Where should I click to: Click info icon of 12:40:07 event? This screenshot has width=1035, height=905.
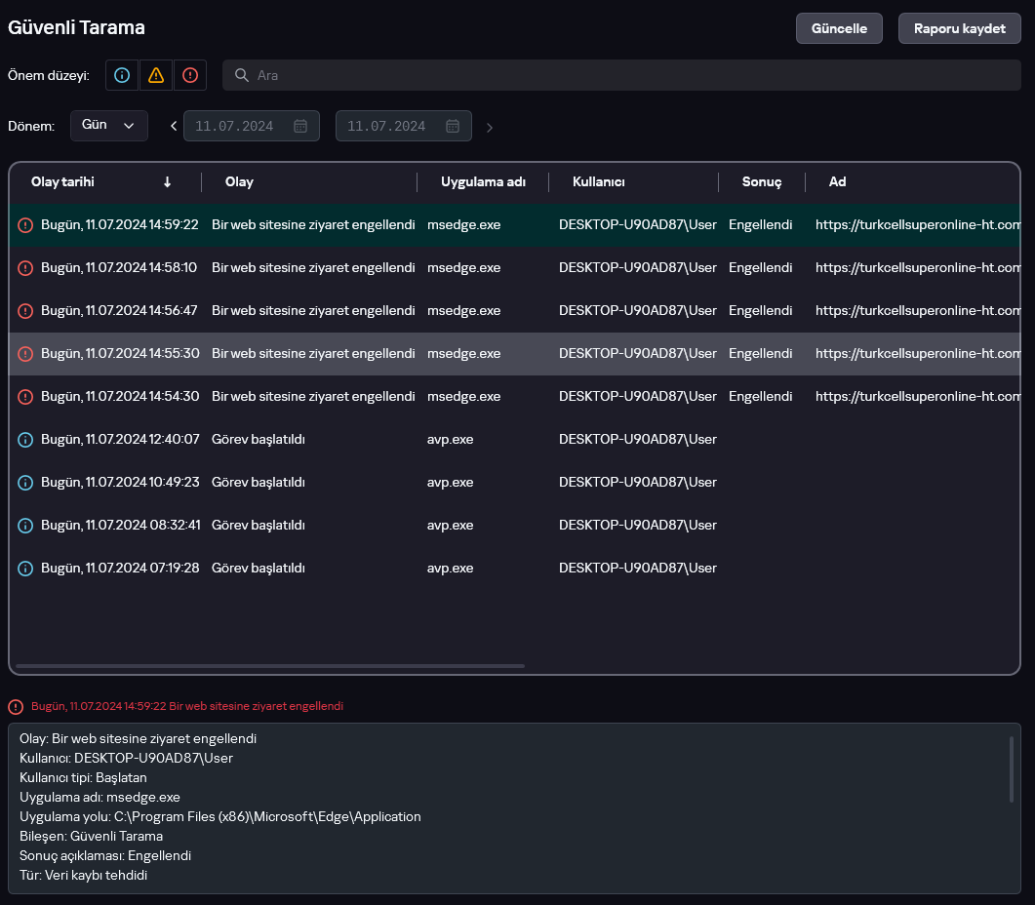[25, 440]
